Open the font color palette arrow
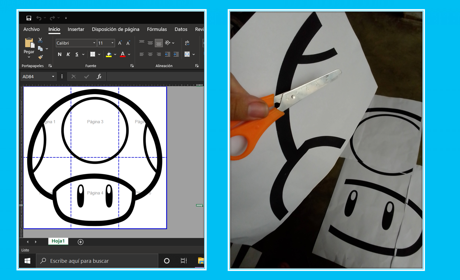 click(x=129, y=55)
